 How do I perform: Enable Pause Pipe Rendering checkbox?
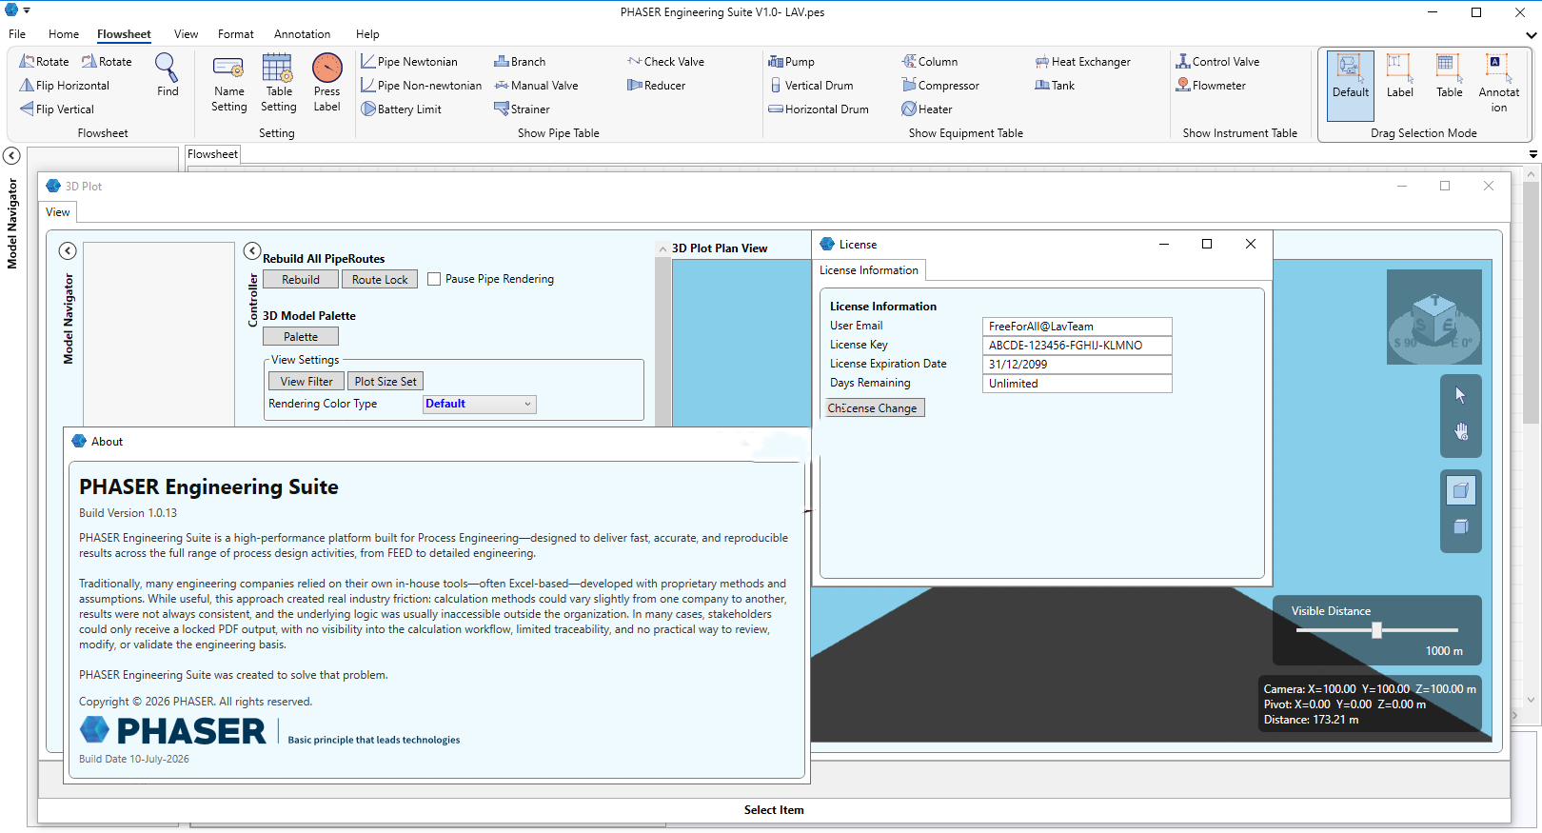[x=434, y=279]
